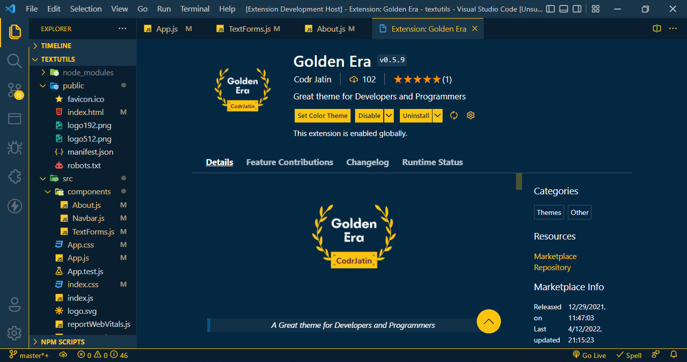Open manifest.json in the explorer
This screenshot has width=687, height=362.
coord(83,152)
